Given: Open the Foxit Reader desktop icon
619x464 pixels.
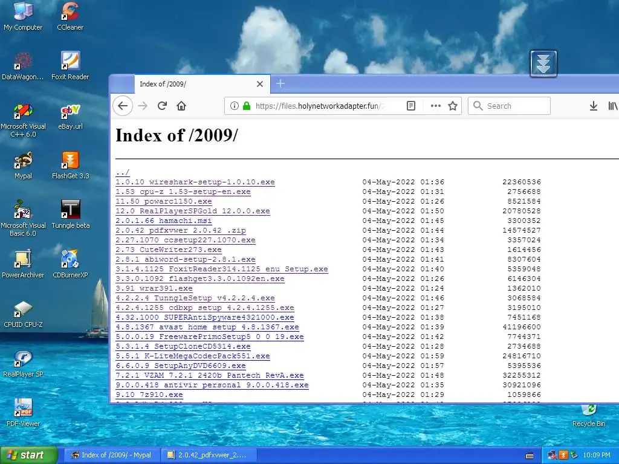Looking at the screenshot, I should pos(70,66).
